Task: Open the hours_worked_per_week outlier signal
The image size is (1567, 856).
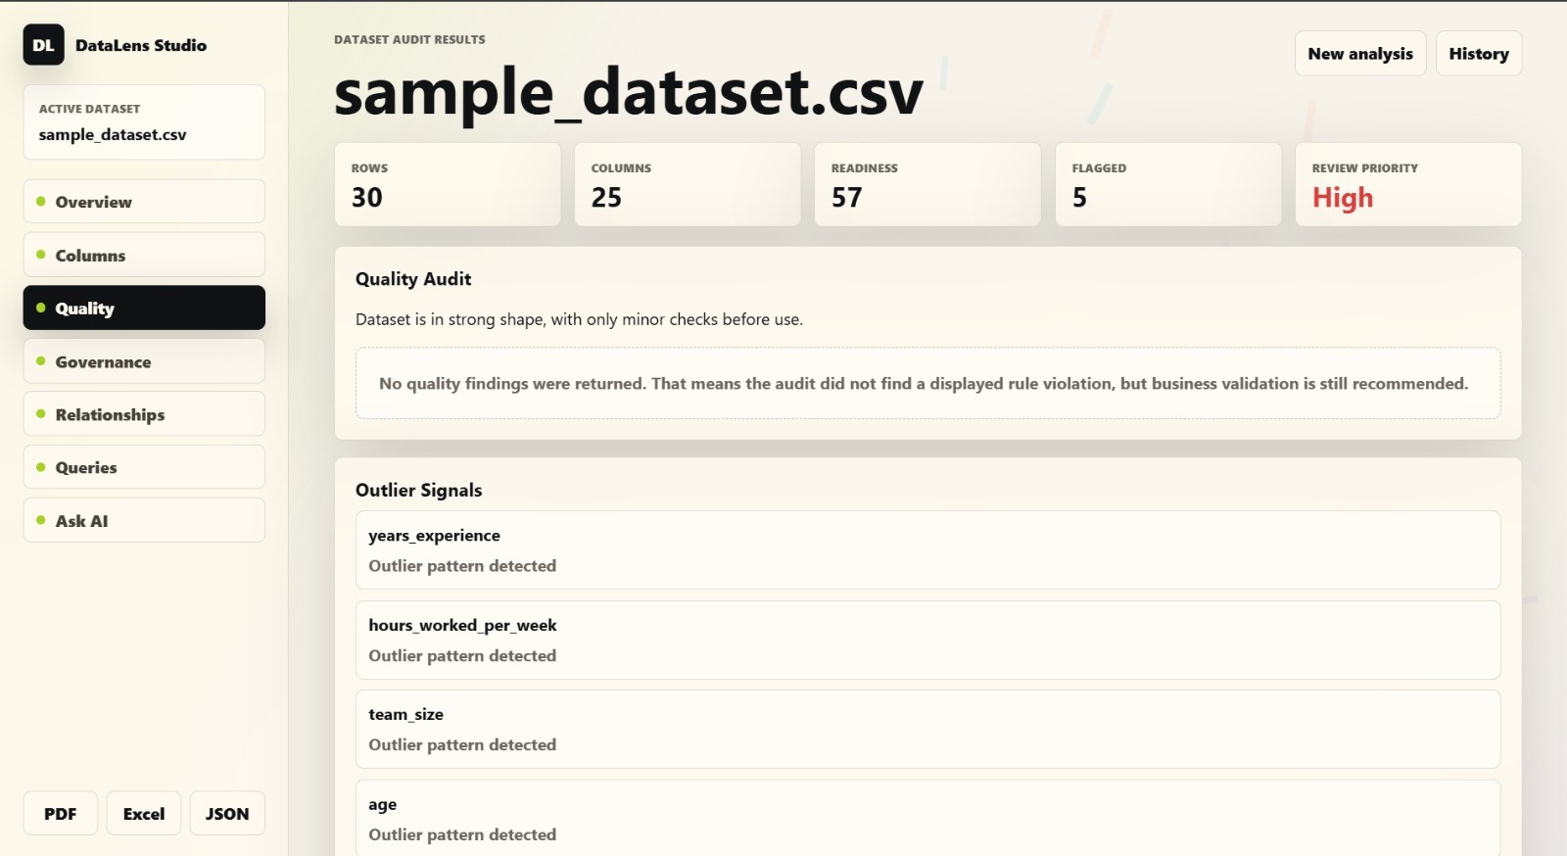Action: coord(927,640)
